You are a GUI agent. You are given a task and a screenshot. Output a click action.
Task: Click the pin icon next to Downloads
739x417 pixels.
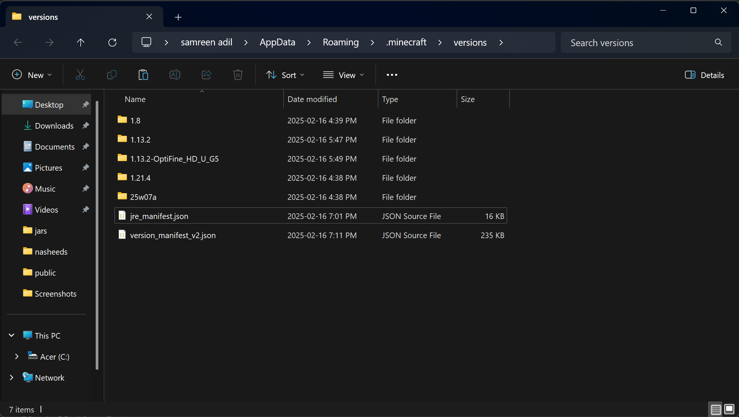click(86, 126)
